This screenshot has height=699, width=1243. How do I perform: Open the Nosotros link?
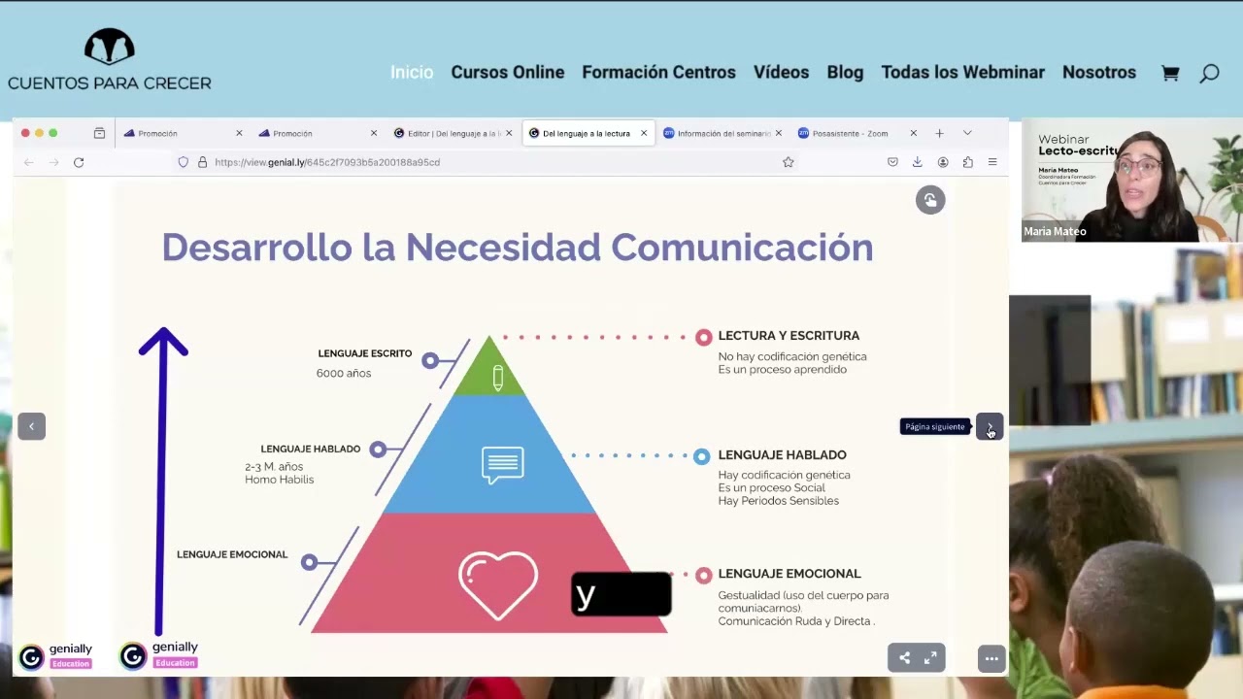point(1099,73)
